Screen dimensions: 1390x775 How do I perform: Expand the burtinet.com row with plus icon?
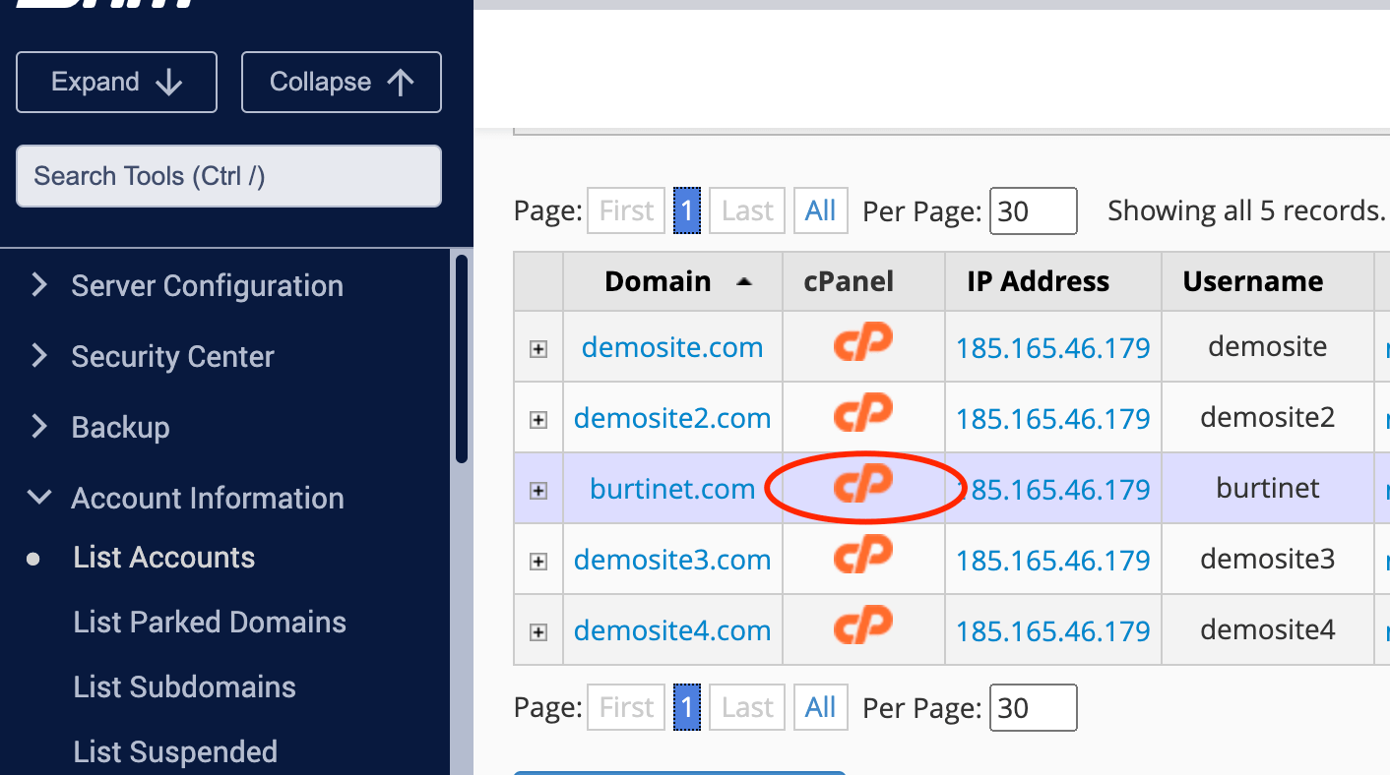tap(538, 491)
